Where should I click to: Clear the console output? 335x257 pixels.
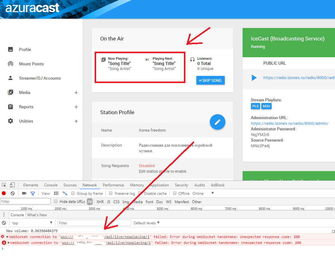[4, 223]
